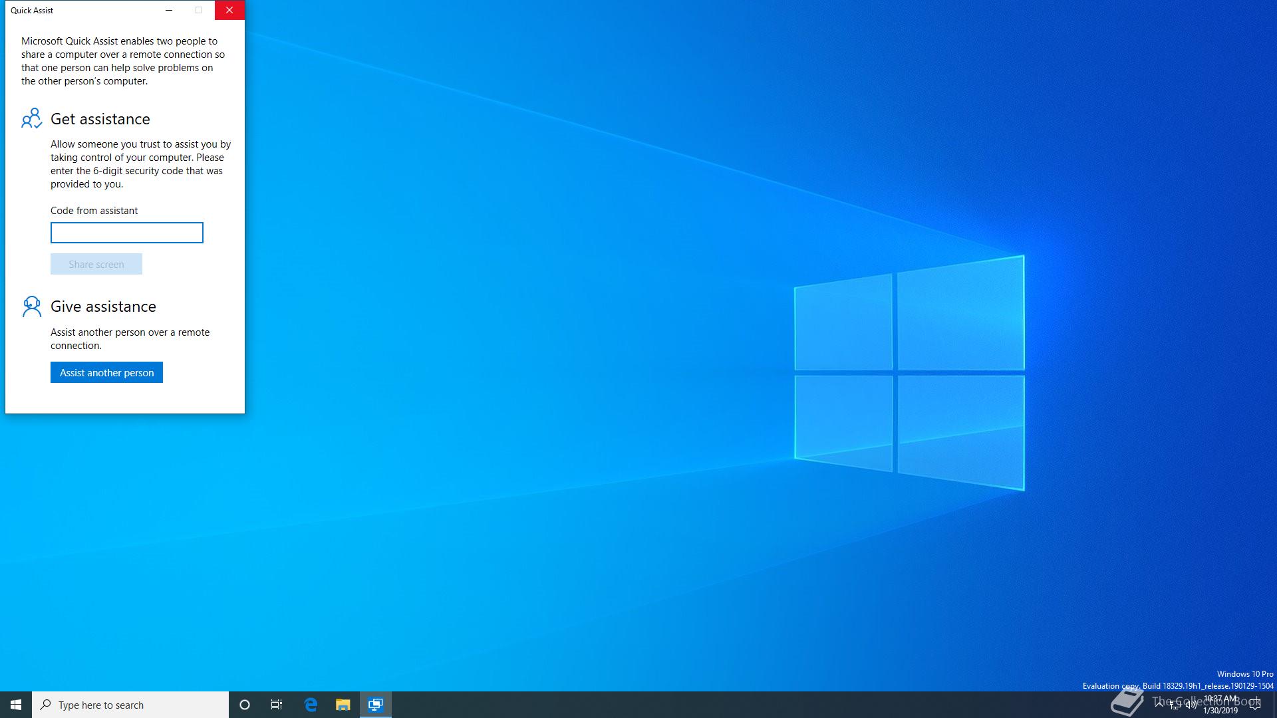Close the Quick Assist window
Viewport: 1277px width, 718px height.
pos(229,10)
